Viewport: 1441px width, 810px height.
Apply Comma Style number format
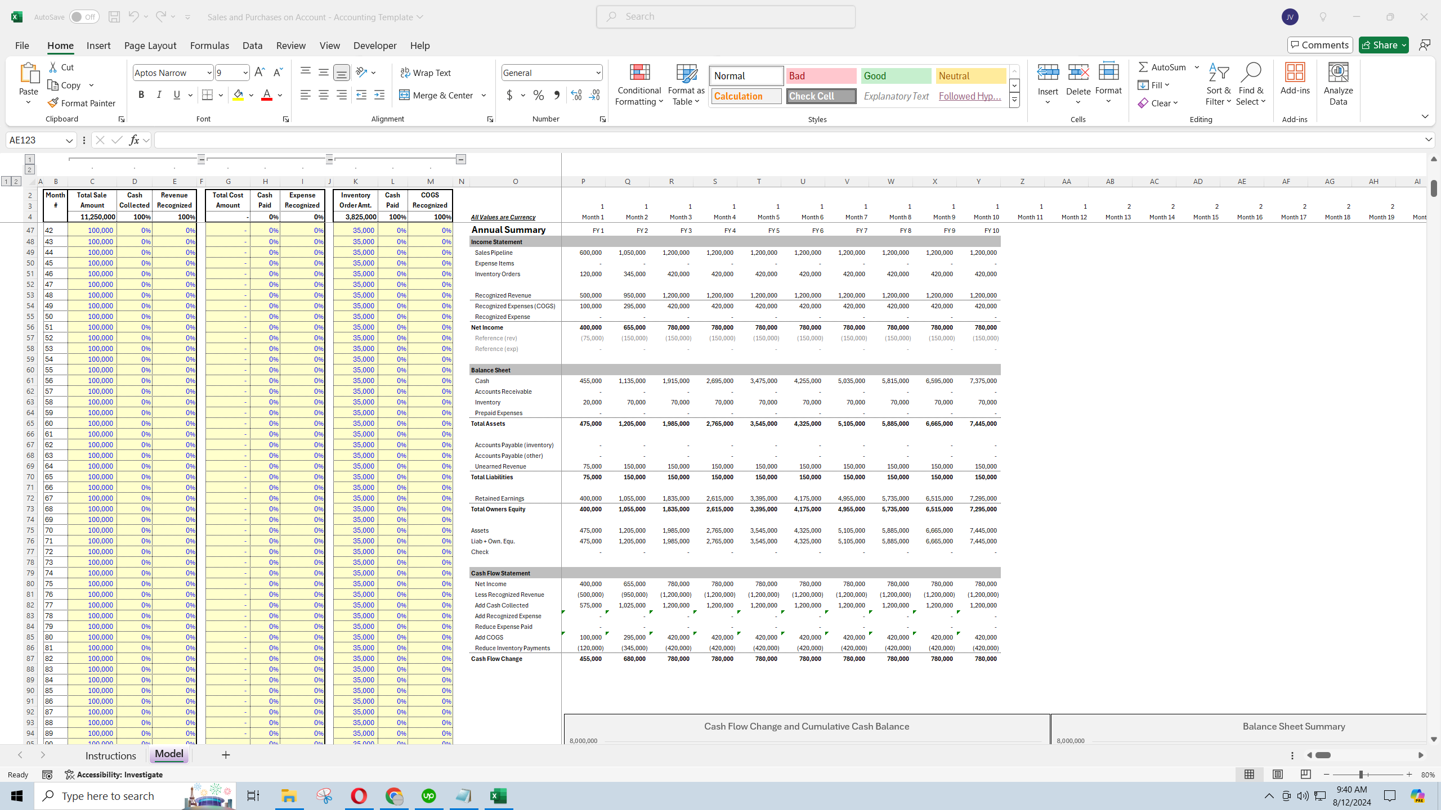point(557,95)
